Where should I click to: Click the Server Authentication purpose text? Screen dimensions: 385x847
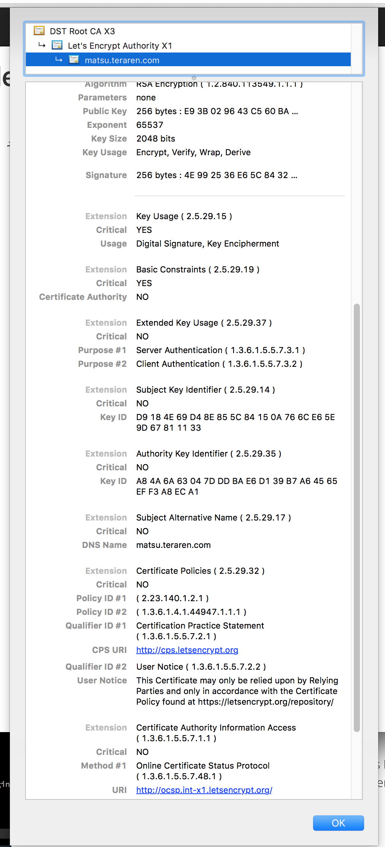pos(221,350)
